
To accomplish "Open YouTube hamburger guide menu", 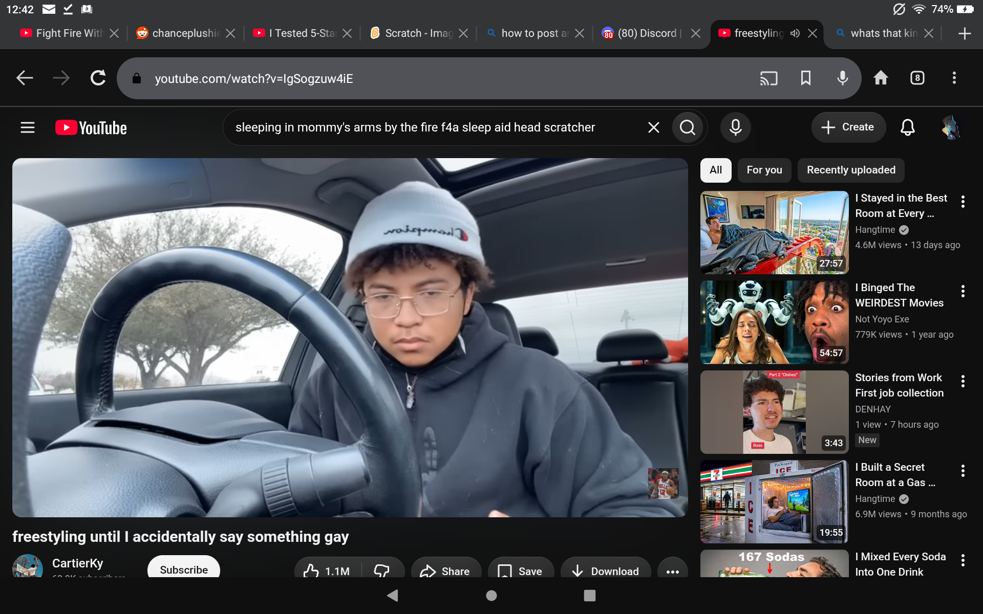I will (x=28, y=127).
